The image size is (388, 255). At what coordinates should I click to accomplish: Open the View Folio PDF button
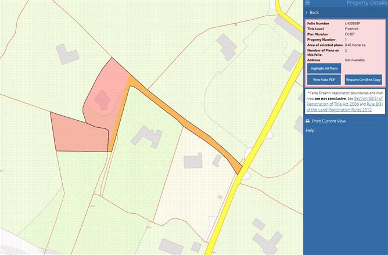pos(324,79)
